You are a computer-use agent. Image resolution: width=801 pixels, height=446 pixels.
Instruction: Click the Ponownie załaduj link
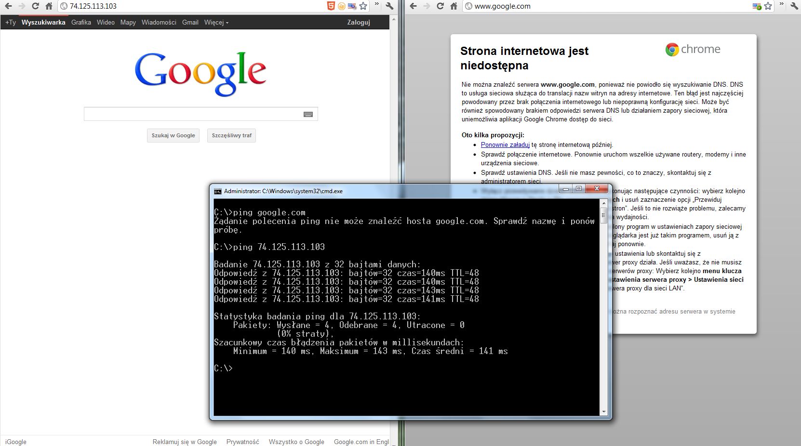click(505, 144)
